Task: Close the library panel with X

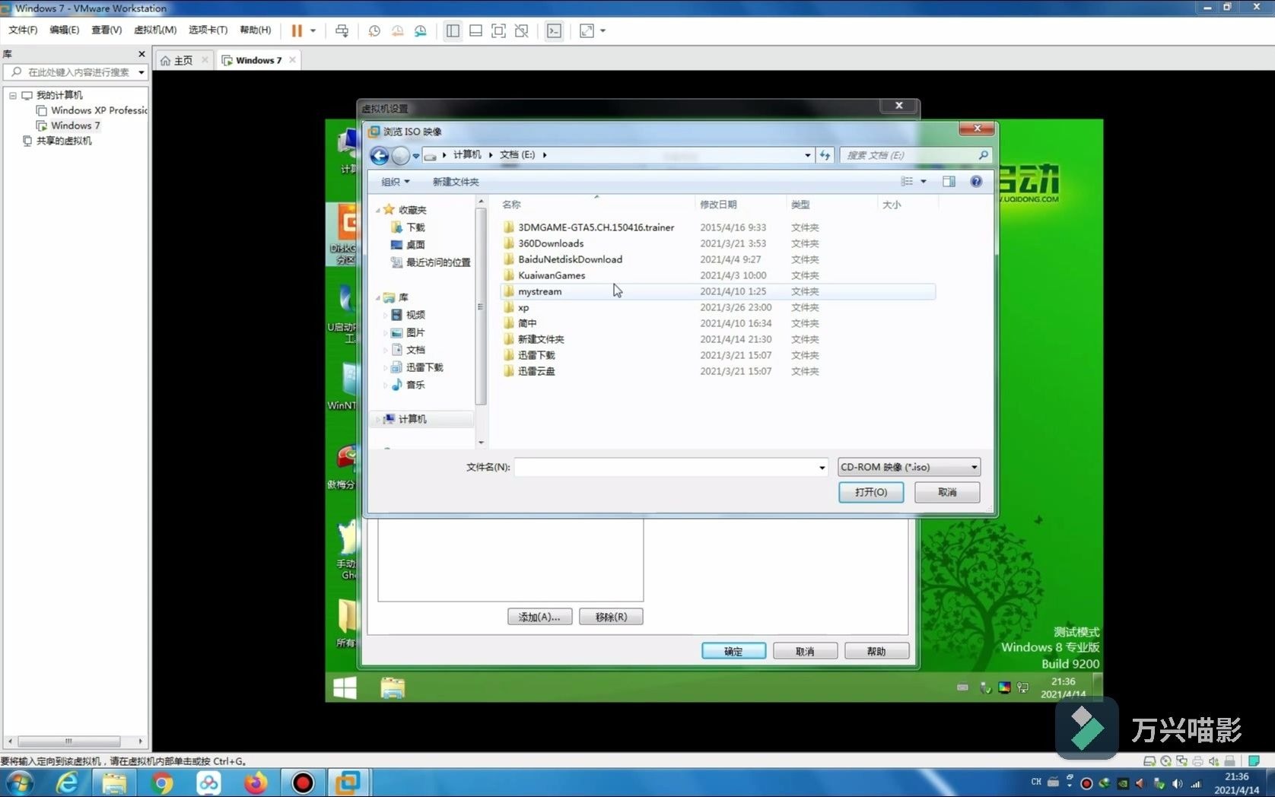Action: coord(141,54)
